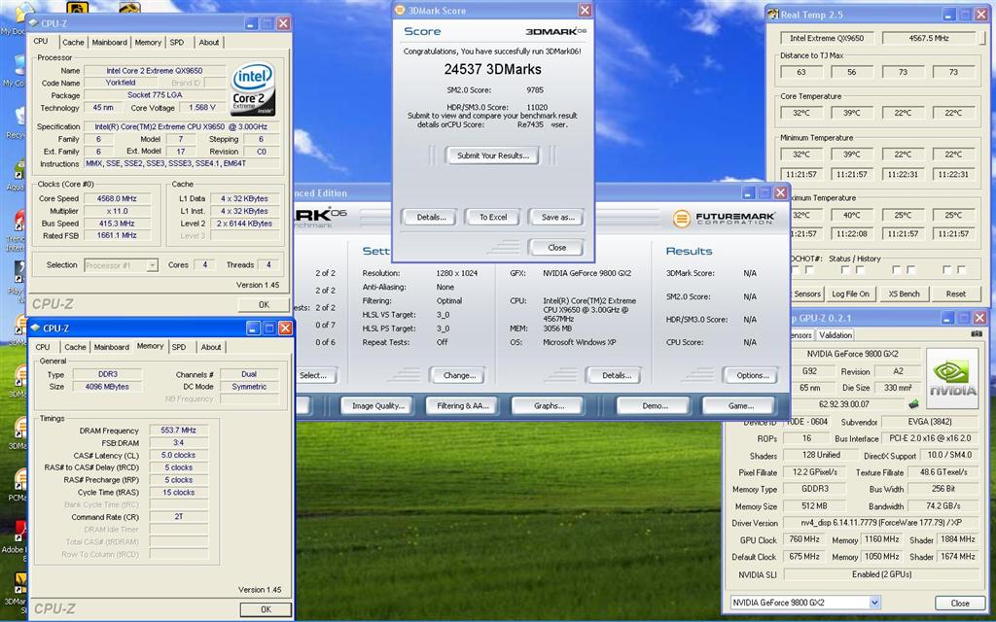
Task: Click the Game button in 3DMark06
Action: point(740,405)
